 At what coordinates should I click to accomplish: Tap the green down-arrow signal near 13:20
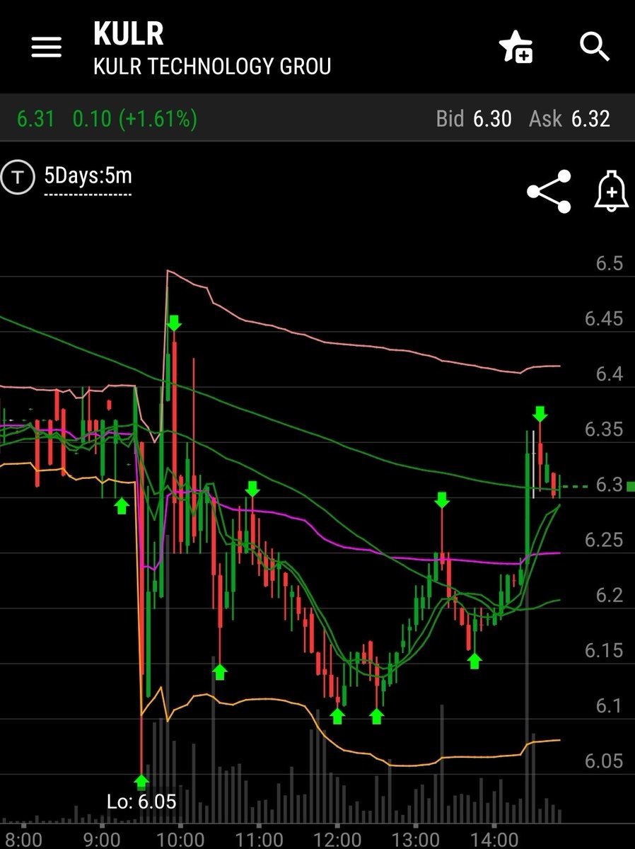pyautogui.click(x=442, y=500)
